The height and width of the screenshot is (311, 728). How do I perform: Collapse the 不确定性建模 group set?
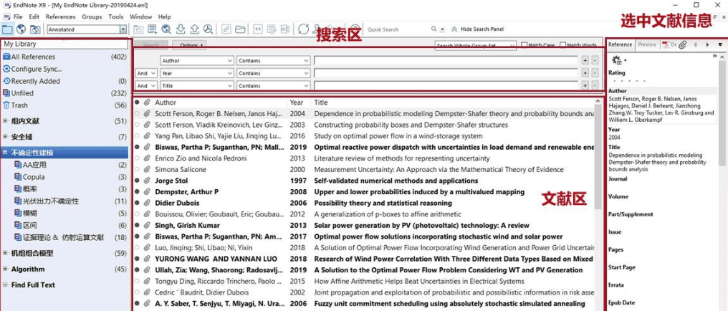pyautogui.click(x=5, y=152)
